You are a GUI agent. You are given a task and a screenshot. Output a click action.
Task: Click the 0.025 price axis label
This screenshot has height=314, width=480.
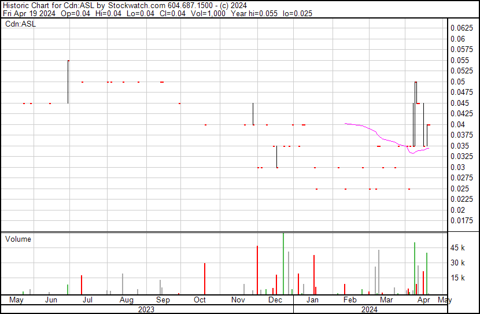[x=460, y=189]
